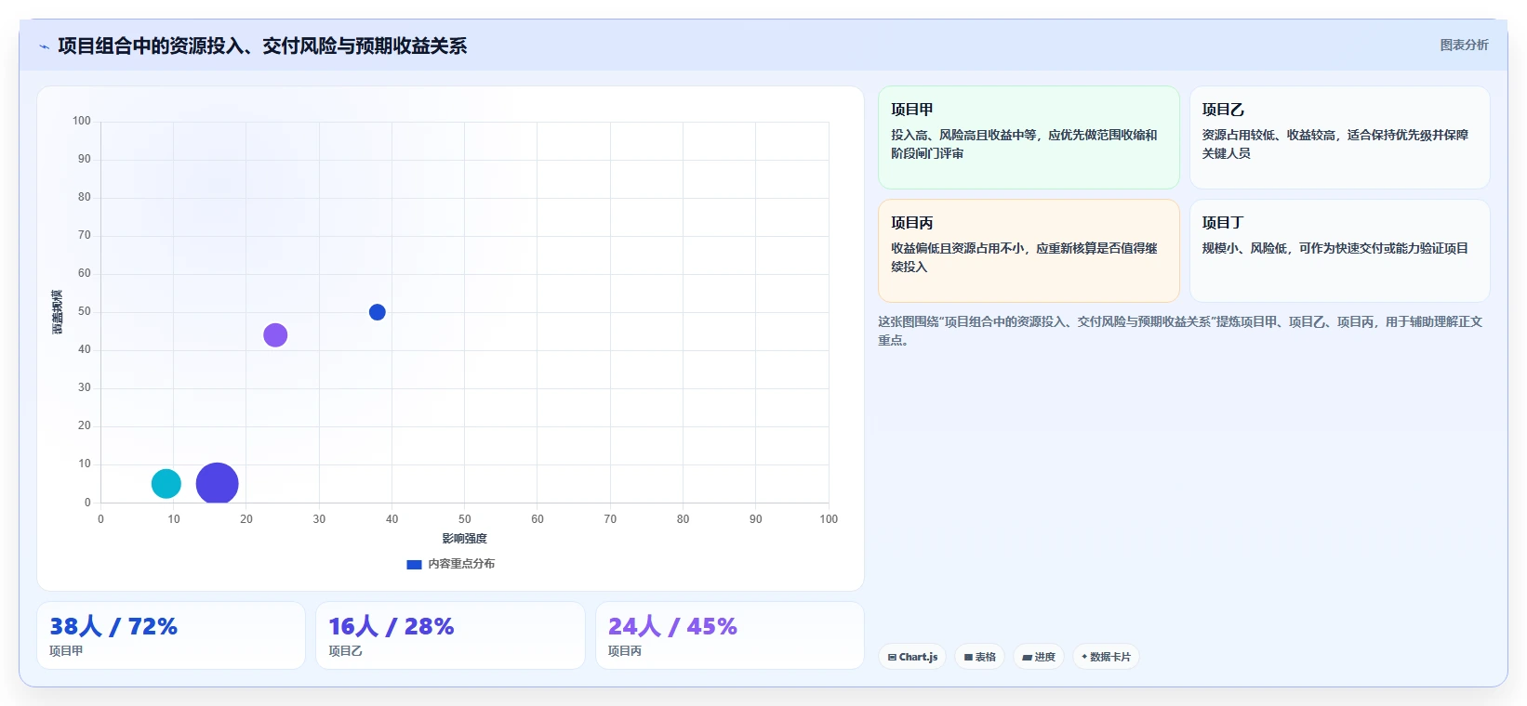The image size is (1527, 706).
Task: Click the 项目乙 label under 16人
Action: pyautogui.click(x=345, y=651)
